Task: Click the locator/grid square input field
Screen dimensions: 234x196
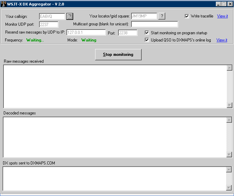Action: 144,16
